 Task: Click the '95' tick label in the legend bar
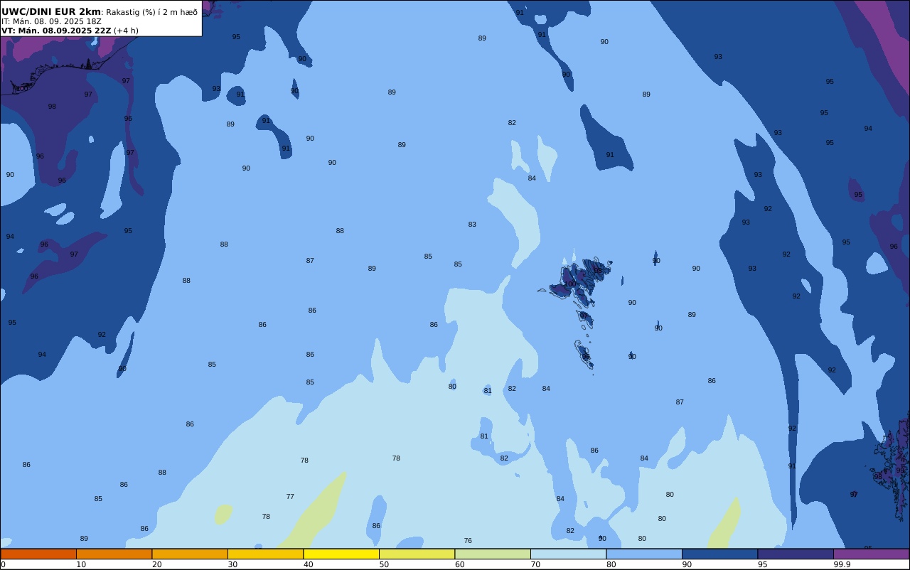[762, 564]
